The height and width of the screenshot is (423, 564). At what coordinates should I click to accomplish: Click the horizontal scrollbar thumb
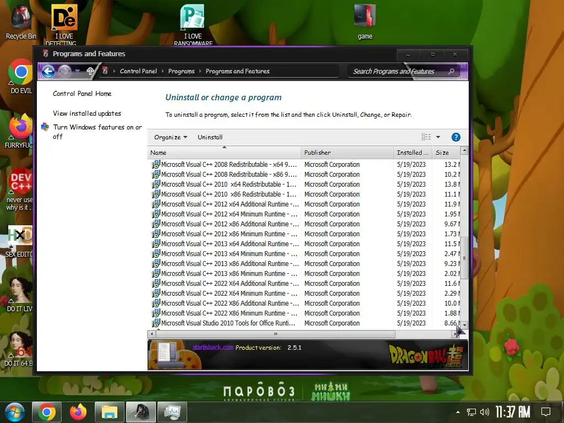(x=275, y=334)
